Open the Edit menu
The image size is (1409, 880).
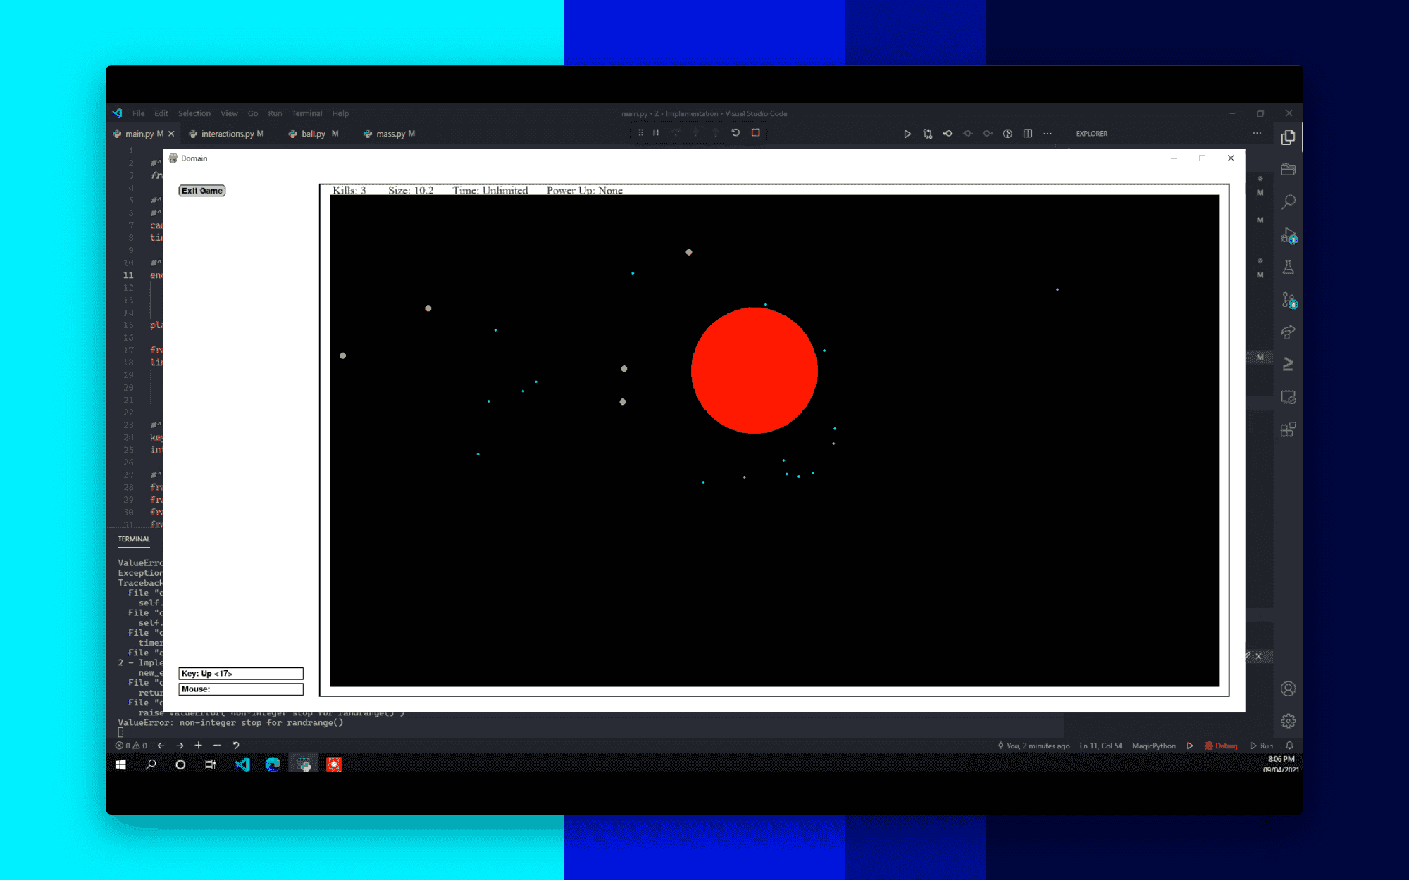pos(161,113)
